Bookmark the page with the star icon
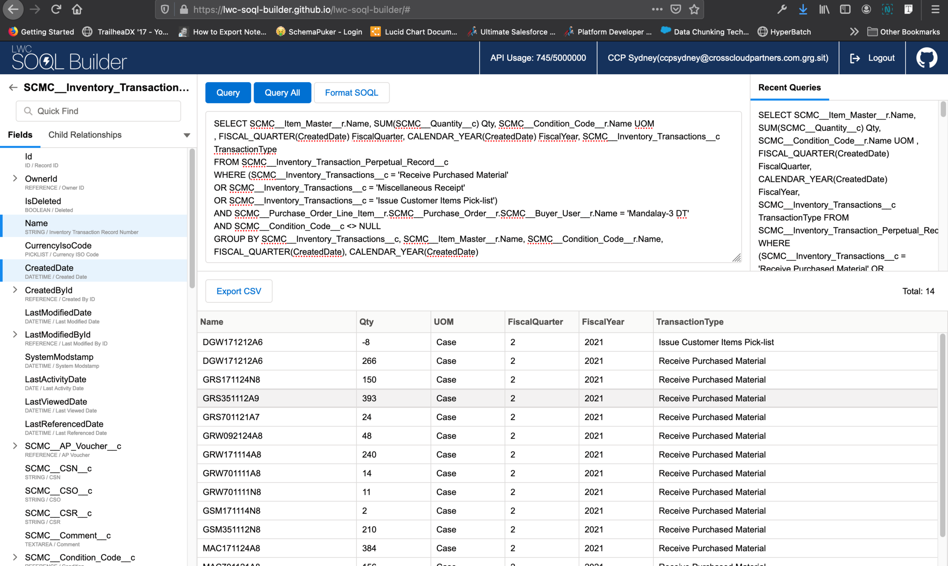The height and width of the screenshot is (566, 948). 694,9
